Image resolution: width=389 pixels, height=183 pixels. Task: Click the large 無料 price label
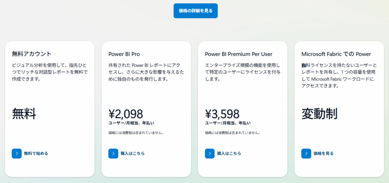click(24, 114)
